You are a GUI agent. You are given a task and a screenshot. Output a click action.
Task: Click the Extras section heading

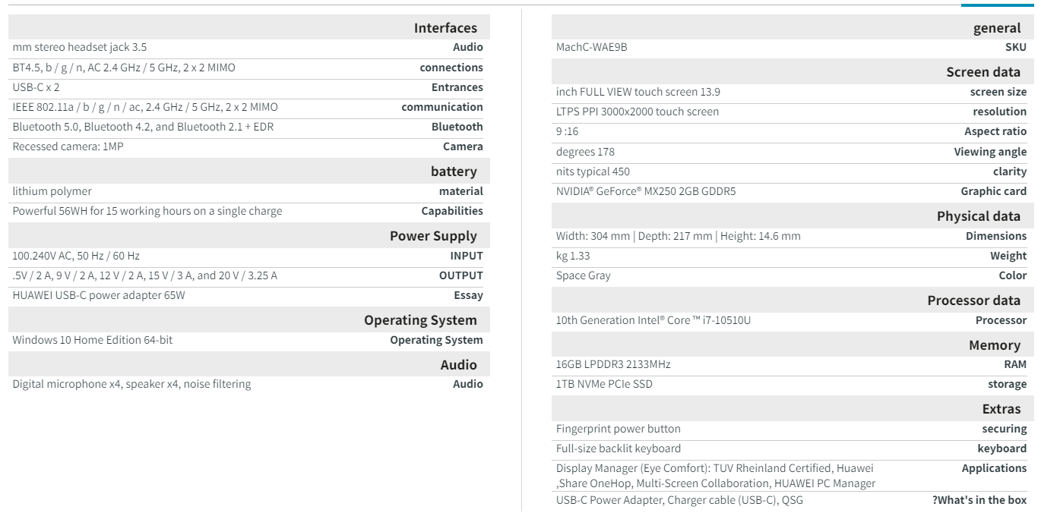point(1001,409)
